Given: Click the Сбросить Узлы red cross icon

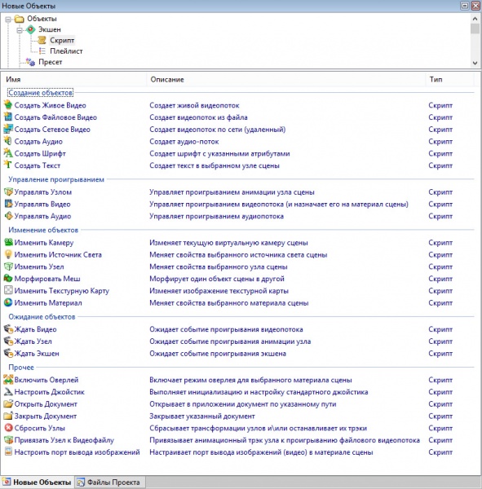Looking at the screenshot, I should (x=8, y=428).
